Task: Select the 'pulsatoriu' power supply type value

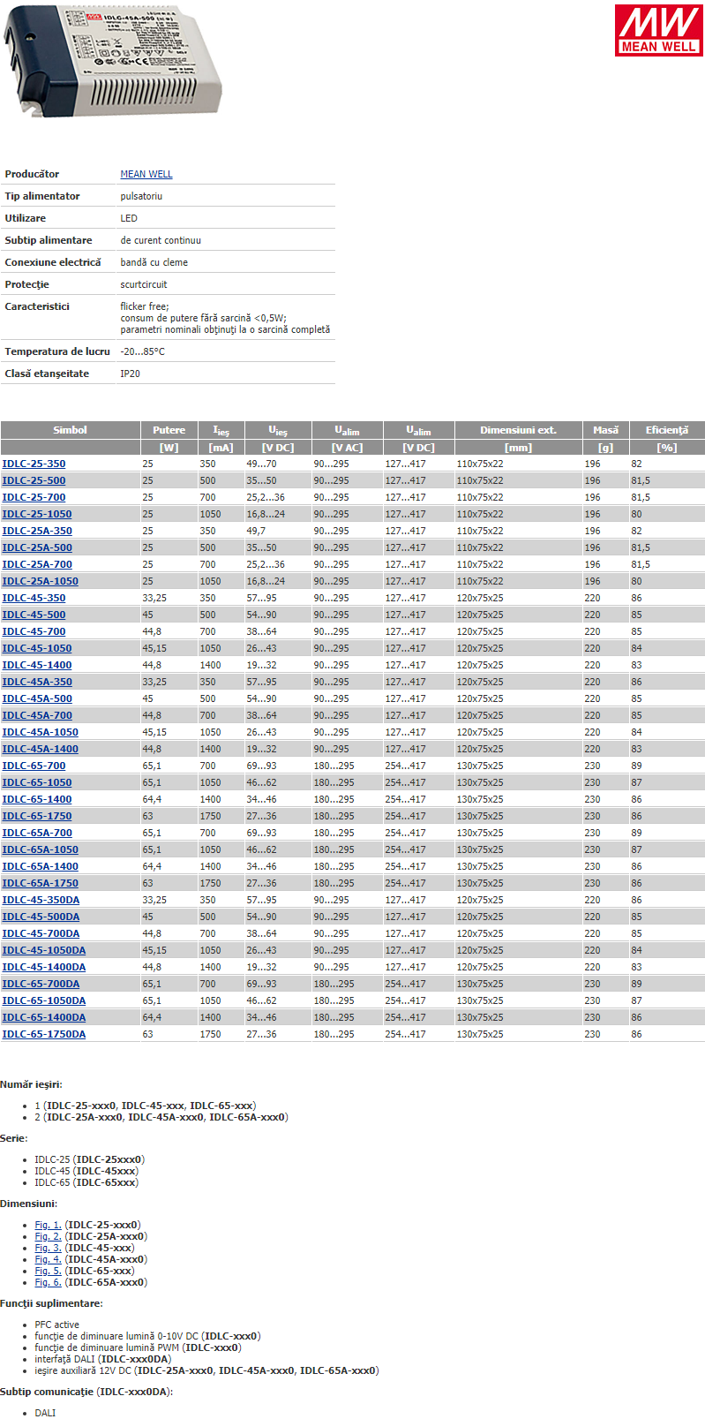Action: (141, 196)
